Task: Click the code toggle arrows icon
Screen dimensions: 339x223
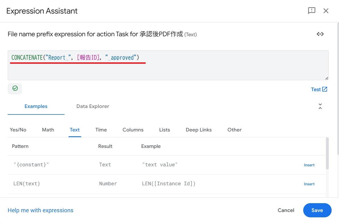Action: click(x=320, y=34)
